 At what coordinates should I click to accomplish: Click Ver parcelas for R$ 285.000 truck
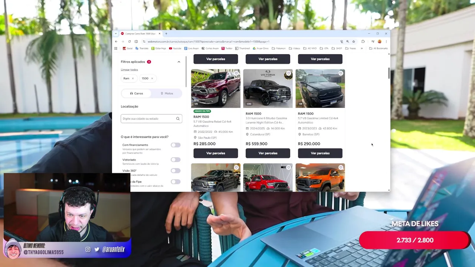[x=216, y=153]
